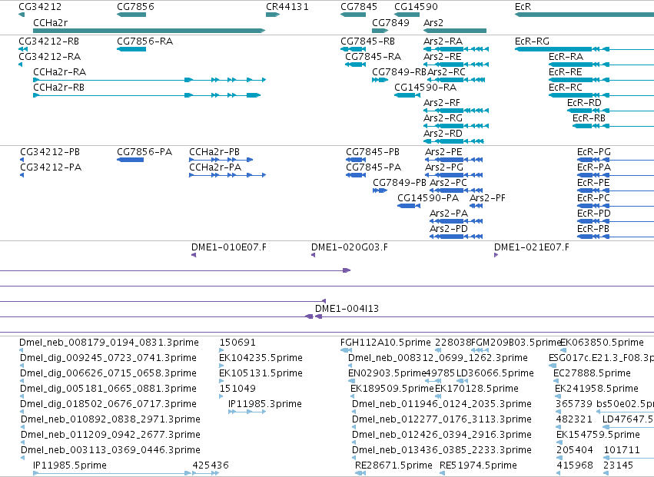Select the EK063850.5prime EST label
Screen dimensions: 654x477
point(602,343)
